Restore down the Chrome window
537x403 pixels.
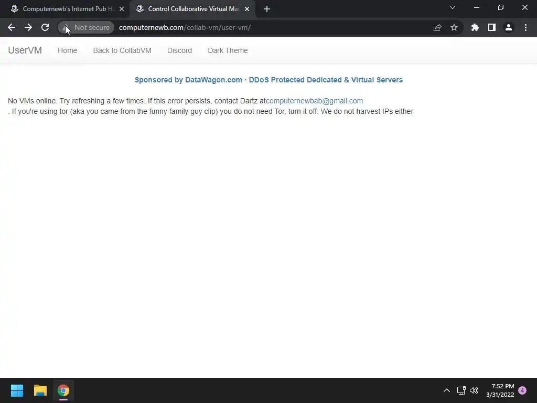point(501,7)
